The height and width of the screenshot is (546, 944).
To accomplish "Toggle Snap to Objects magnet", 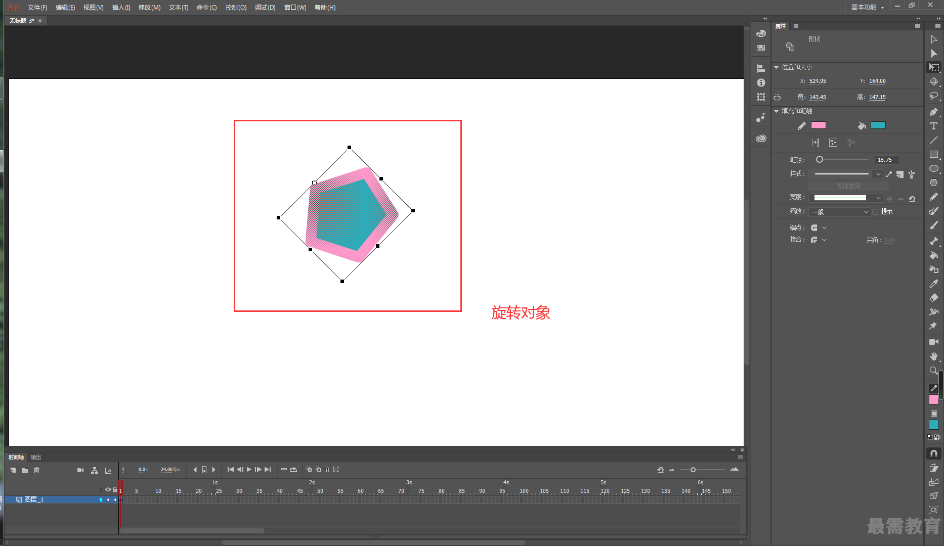I will [934, 453].
